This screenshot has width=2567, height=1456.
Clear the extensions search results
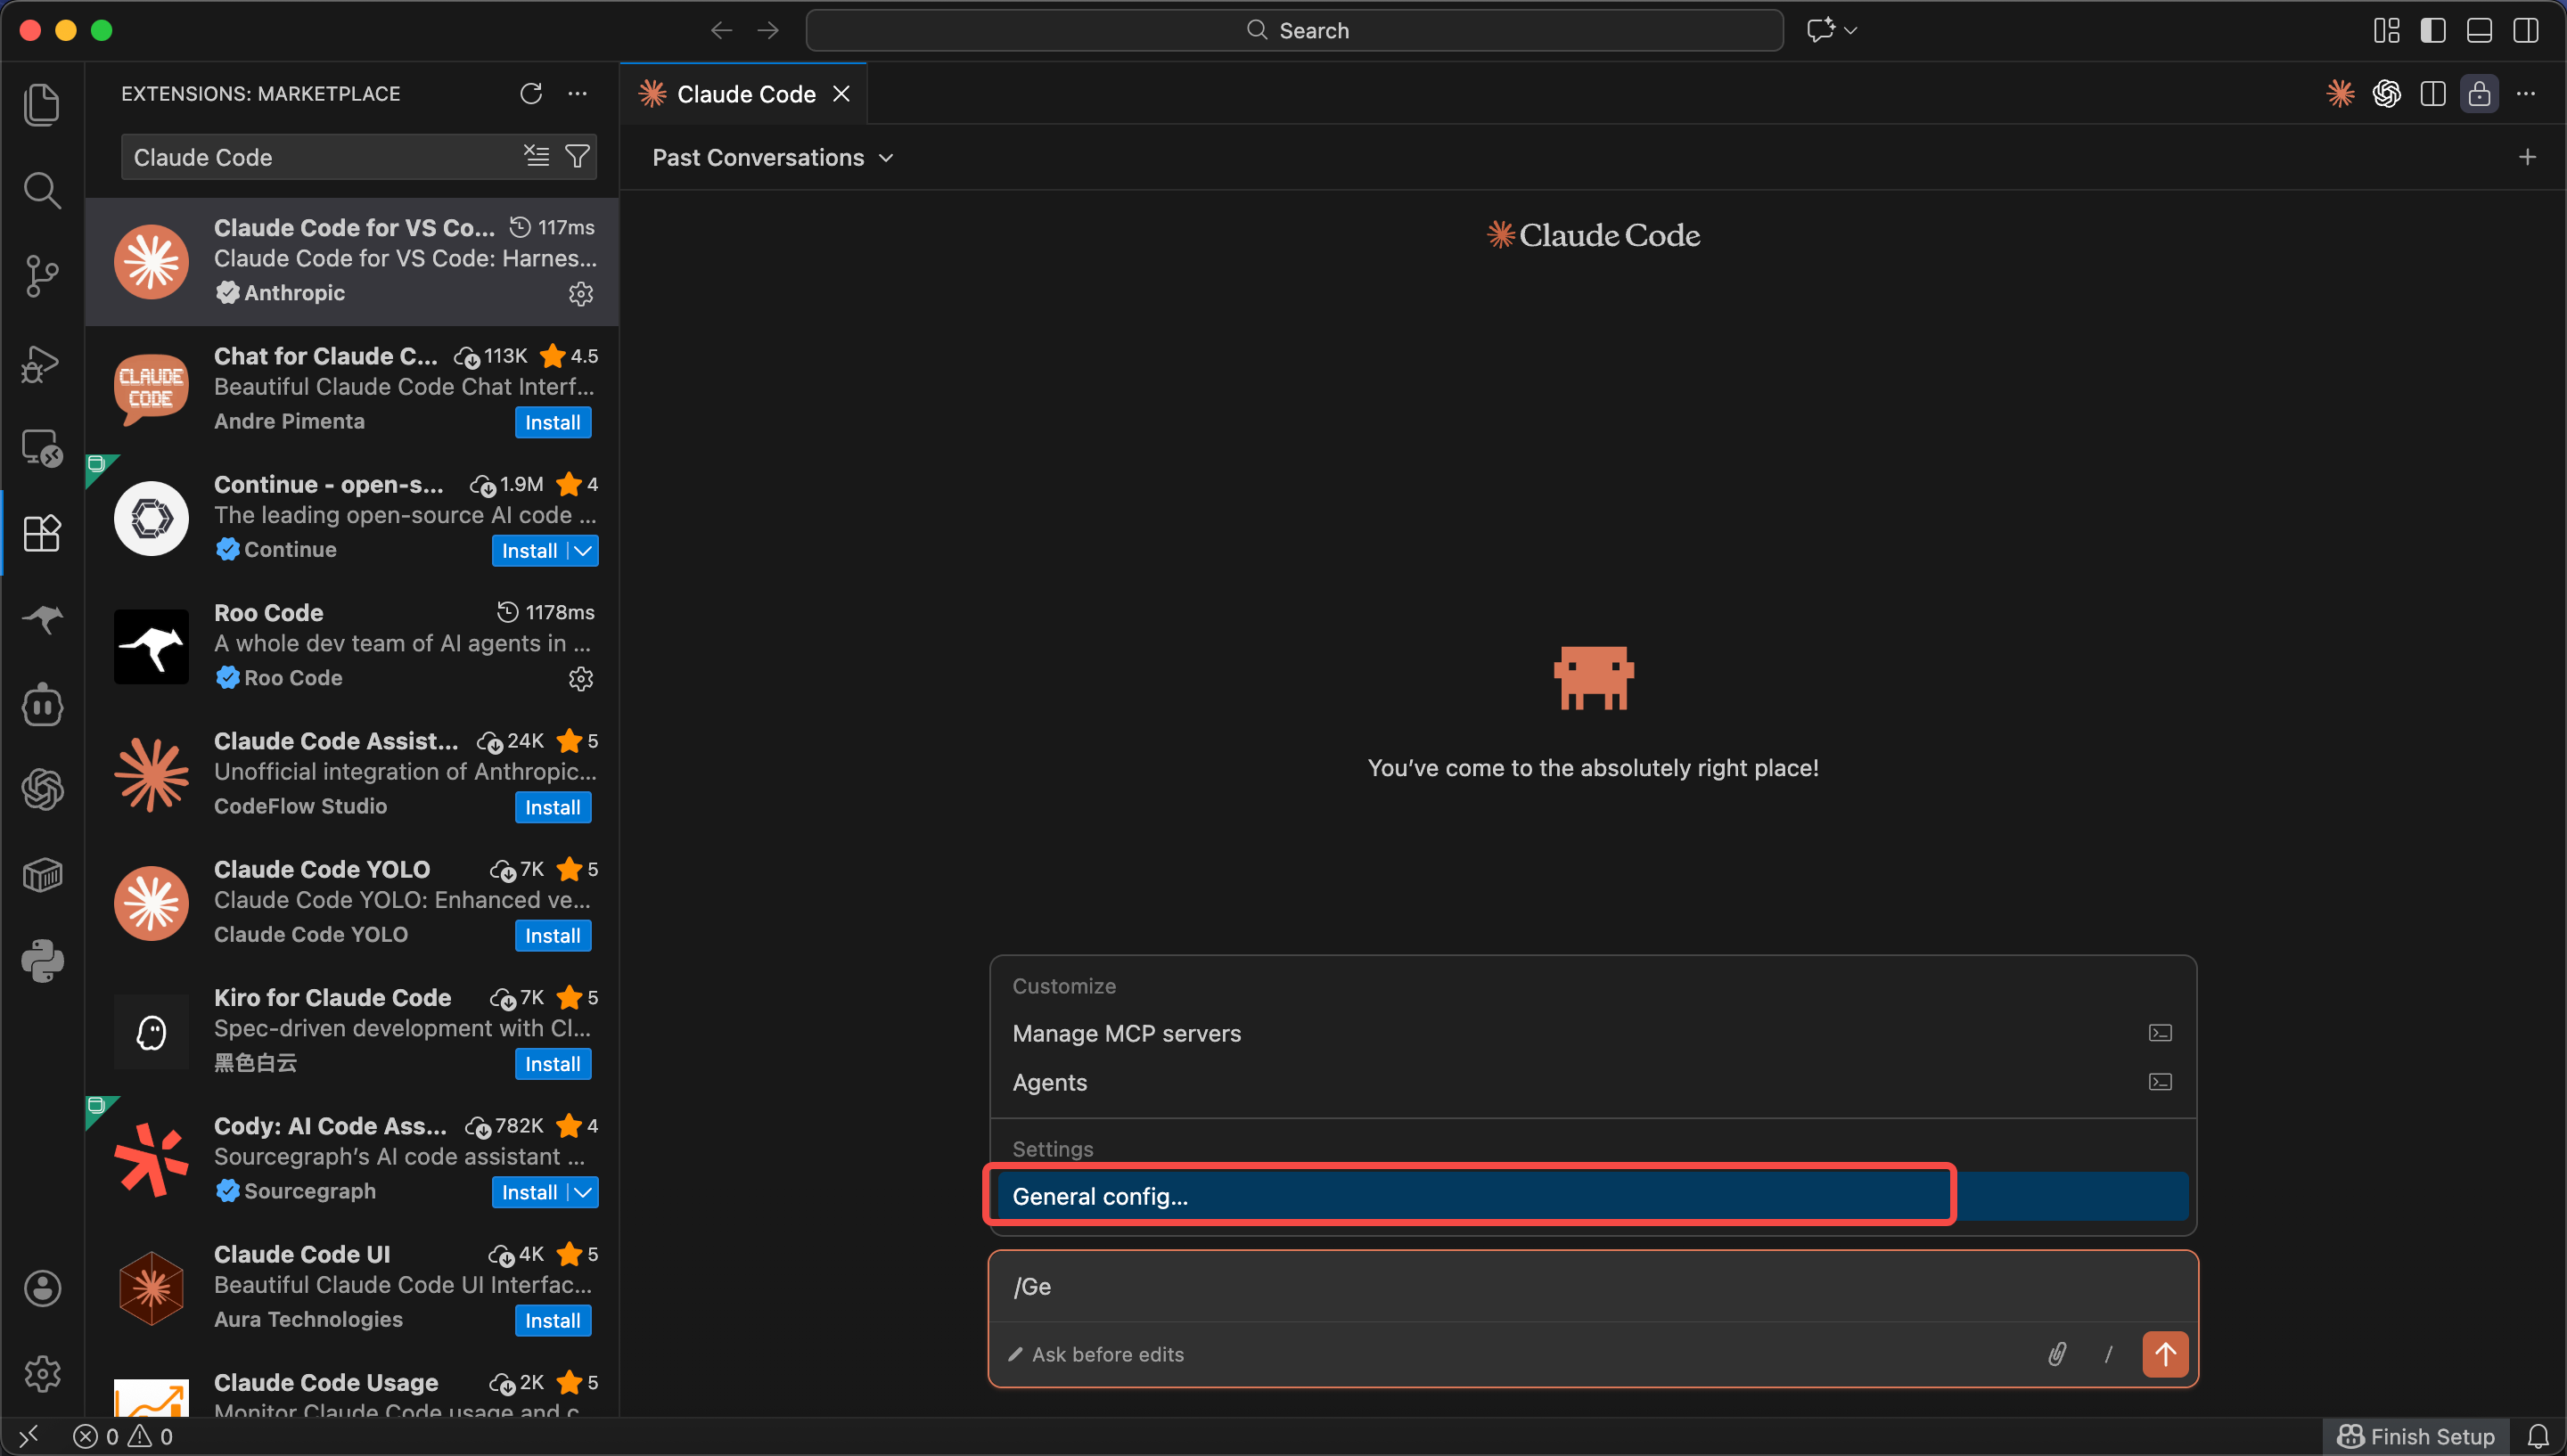coord(537,156)
